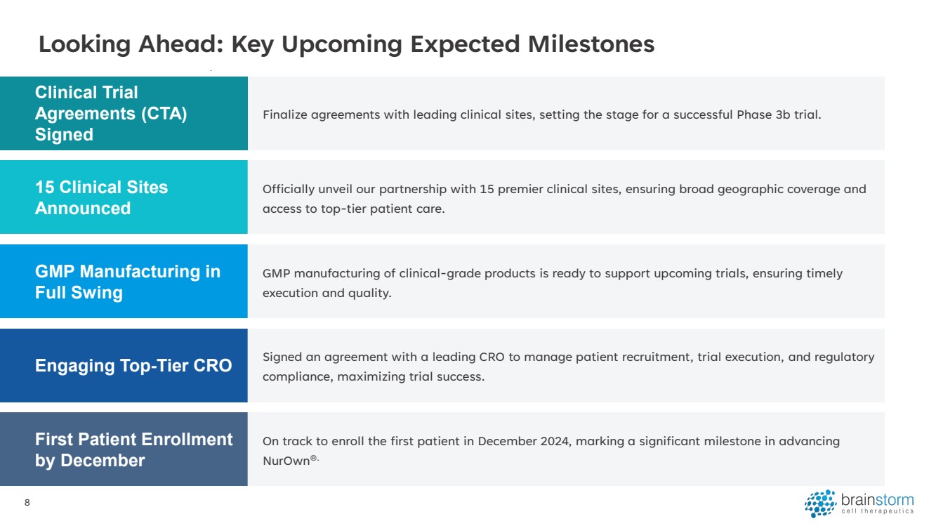Click the "GMP Manufacturing in Full Swing" box
The image size is (936, 526).
click(124, 282)
